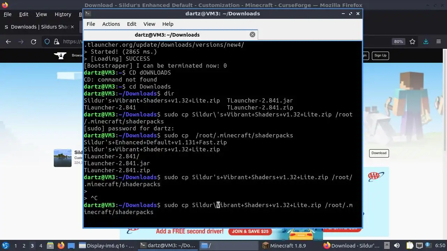Open the network connection tray icon

tap(419, 245)
